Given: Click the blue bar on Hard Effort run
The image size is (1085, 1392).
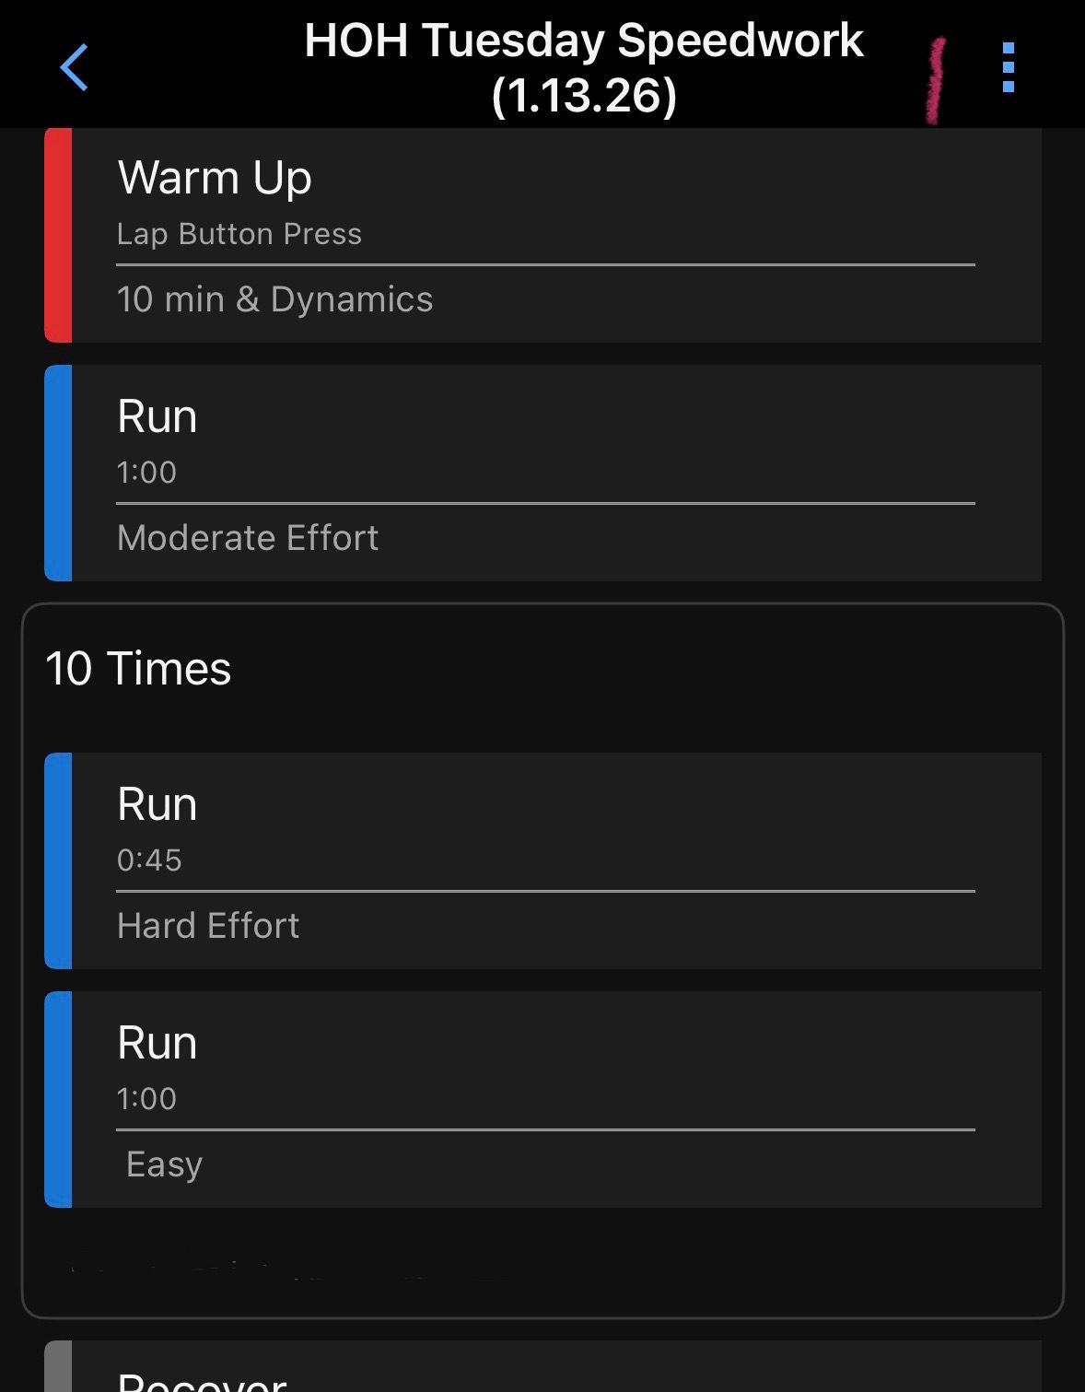Looking at the screenshot, I should [58, 860].
